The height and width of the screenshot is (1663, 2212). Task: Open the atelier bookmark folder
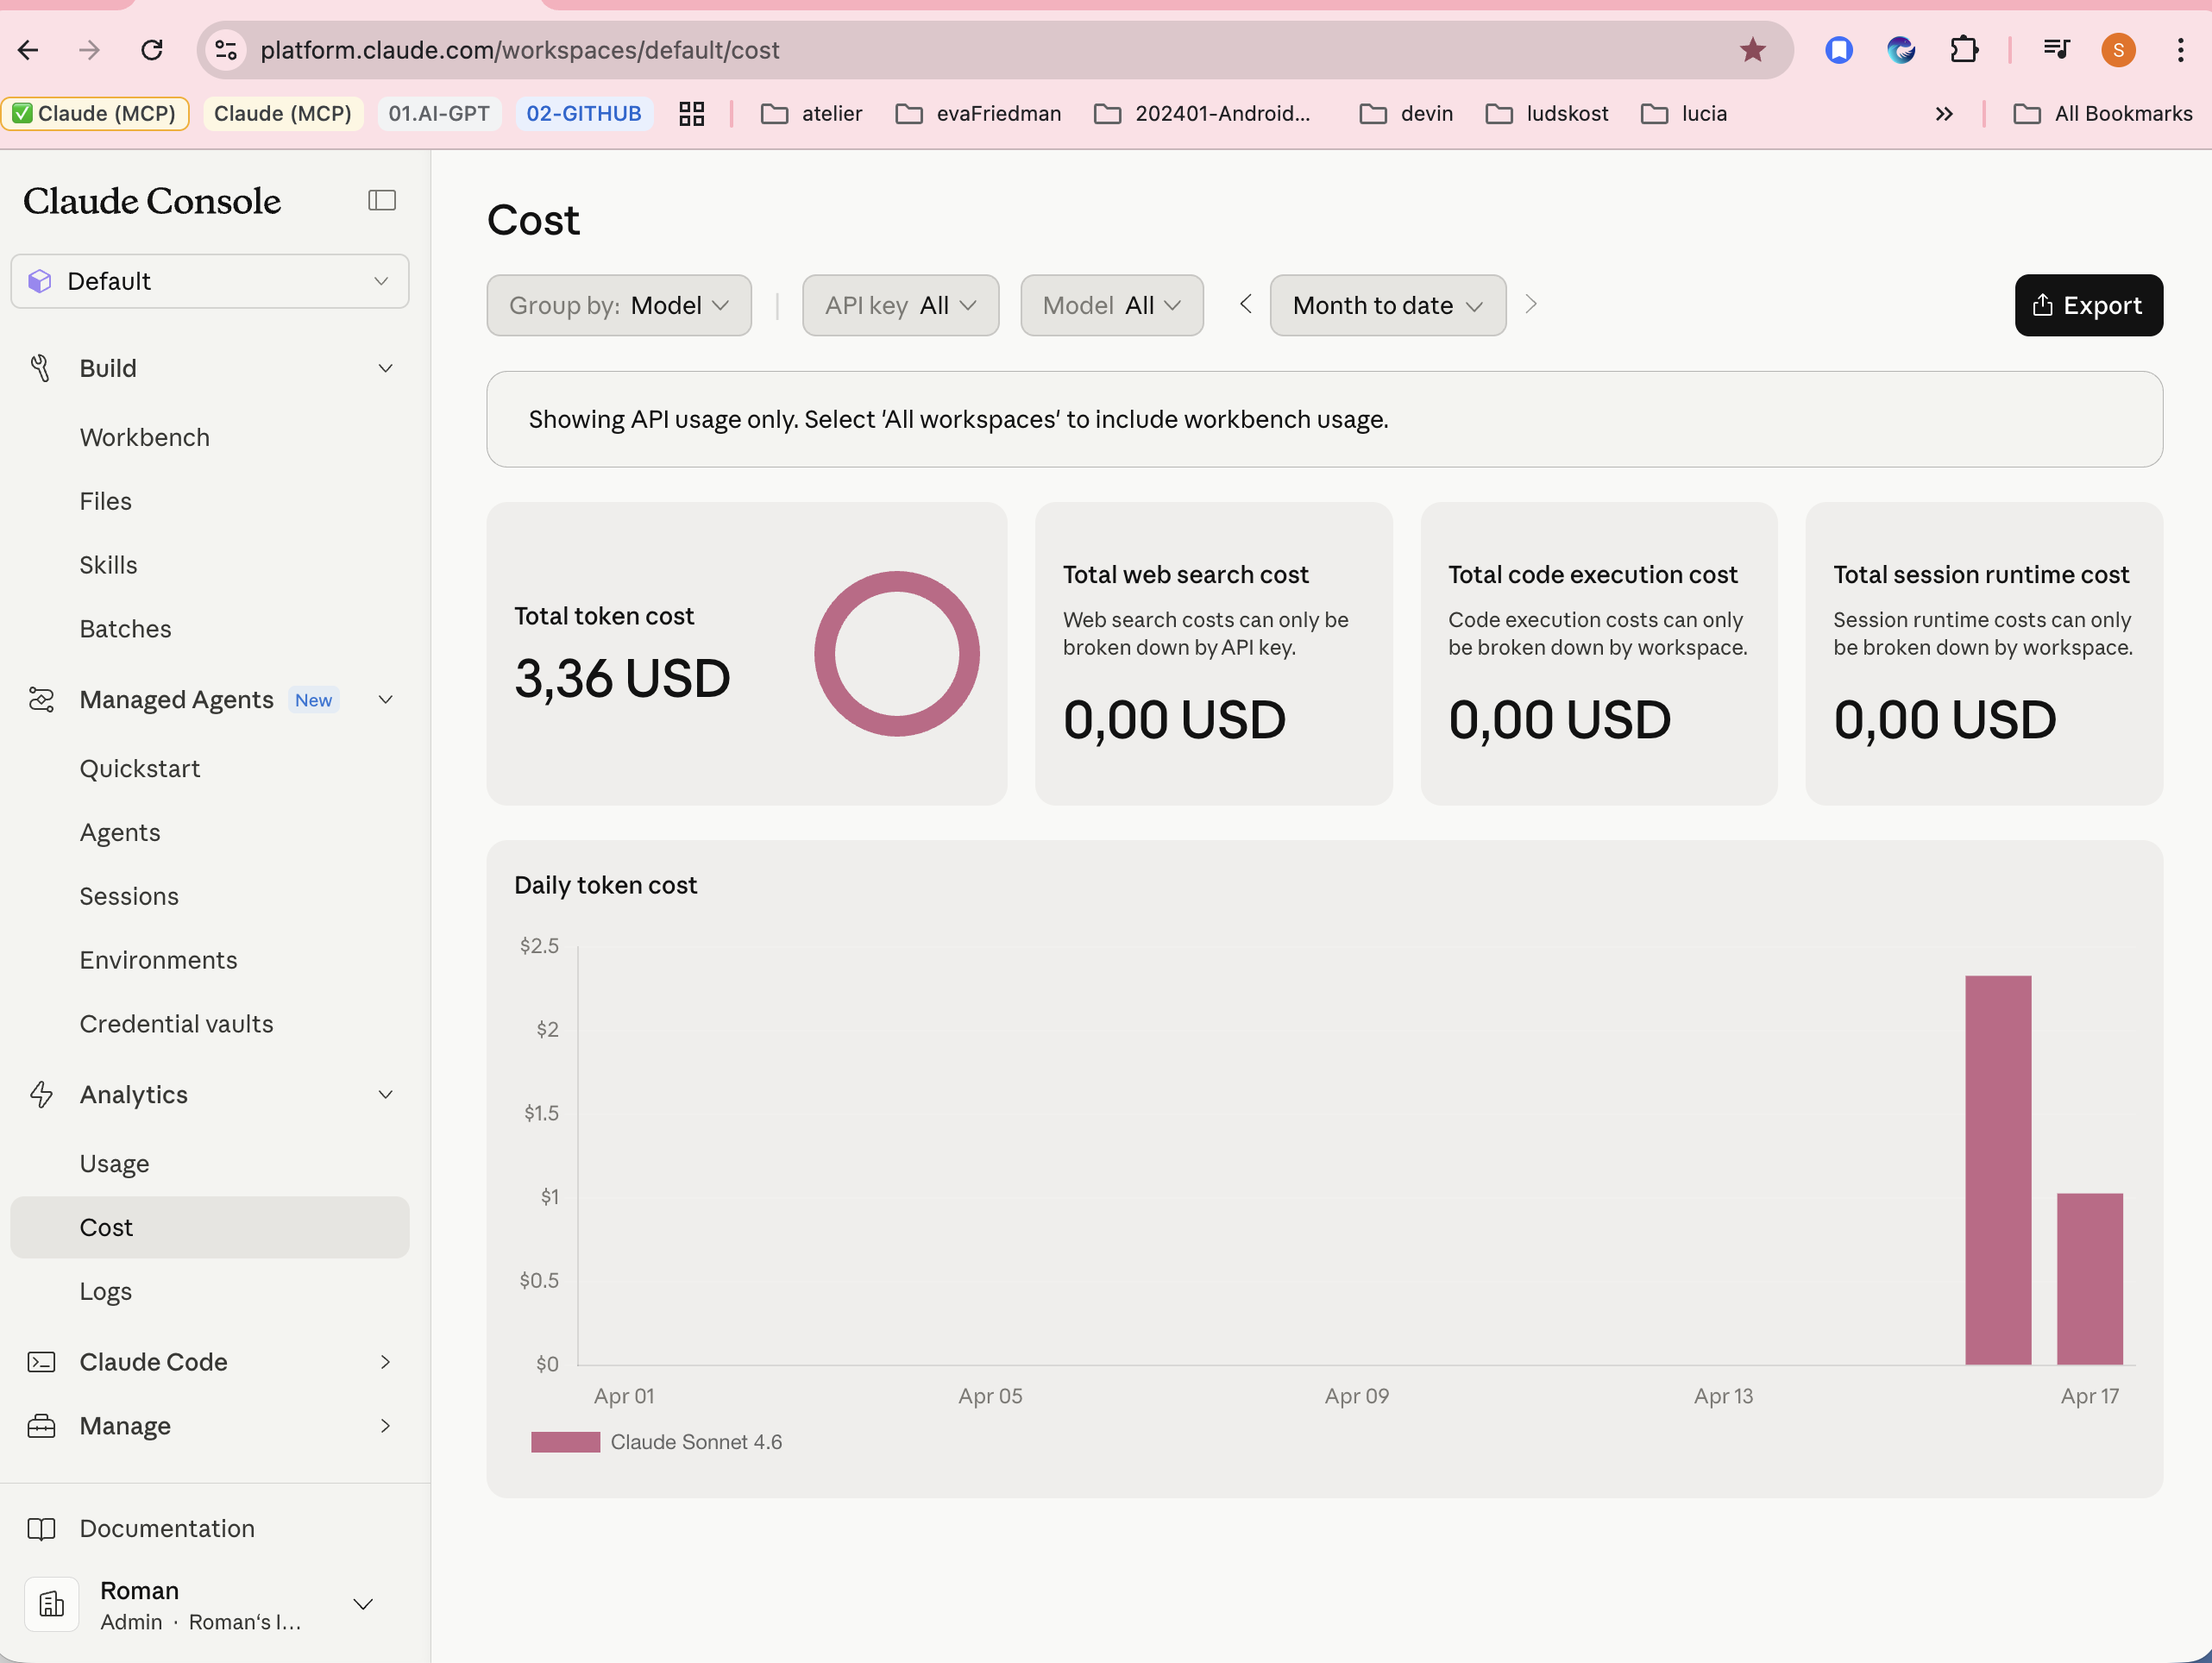coord(812,114)
